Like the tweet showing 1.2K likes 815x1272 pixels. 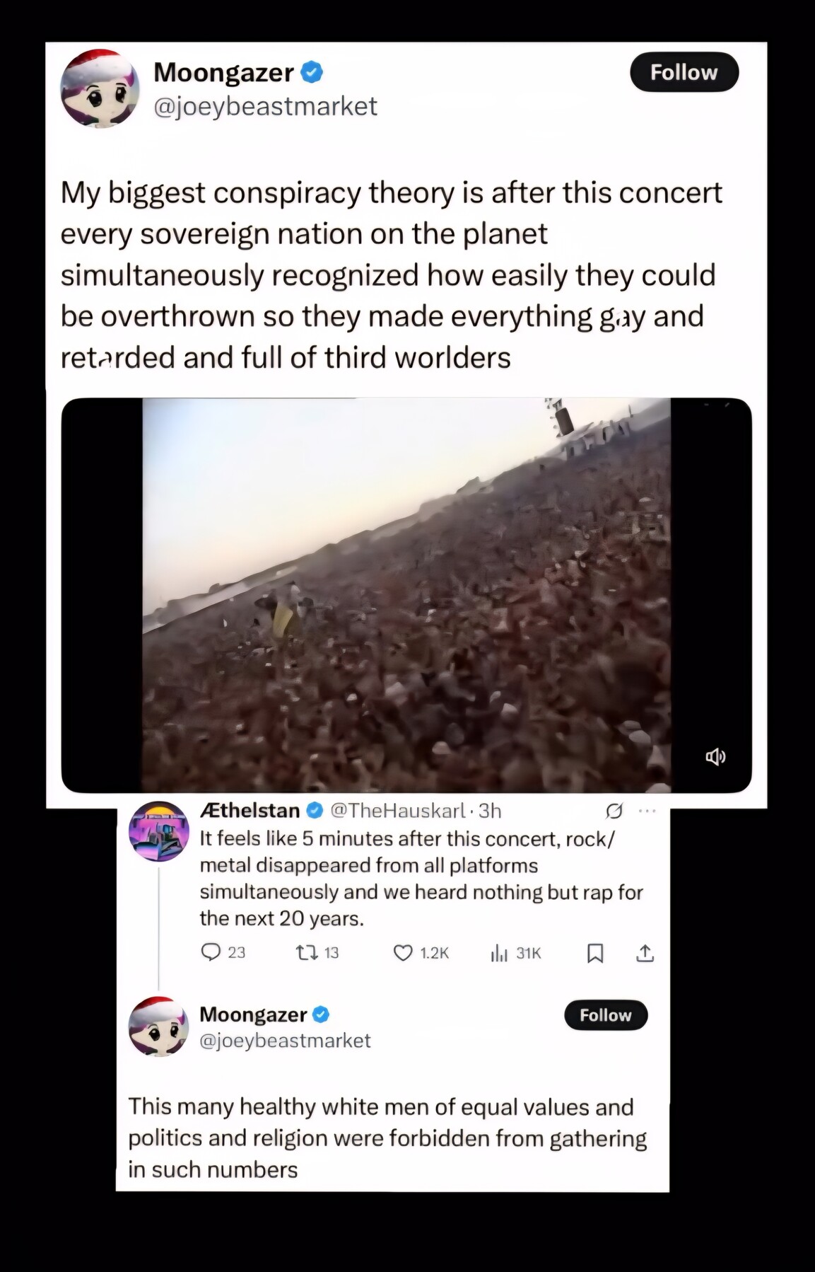click(403, 953)
